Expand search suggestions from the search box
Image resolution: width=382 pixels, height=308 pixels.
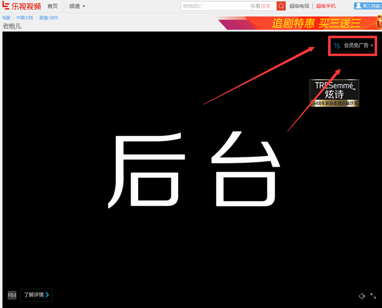[x=214, y=6]
